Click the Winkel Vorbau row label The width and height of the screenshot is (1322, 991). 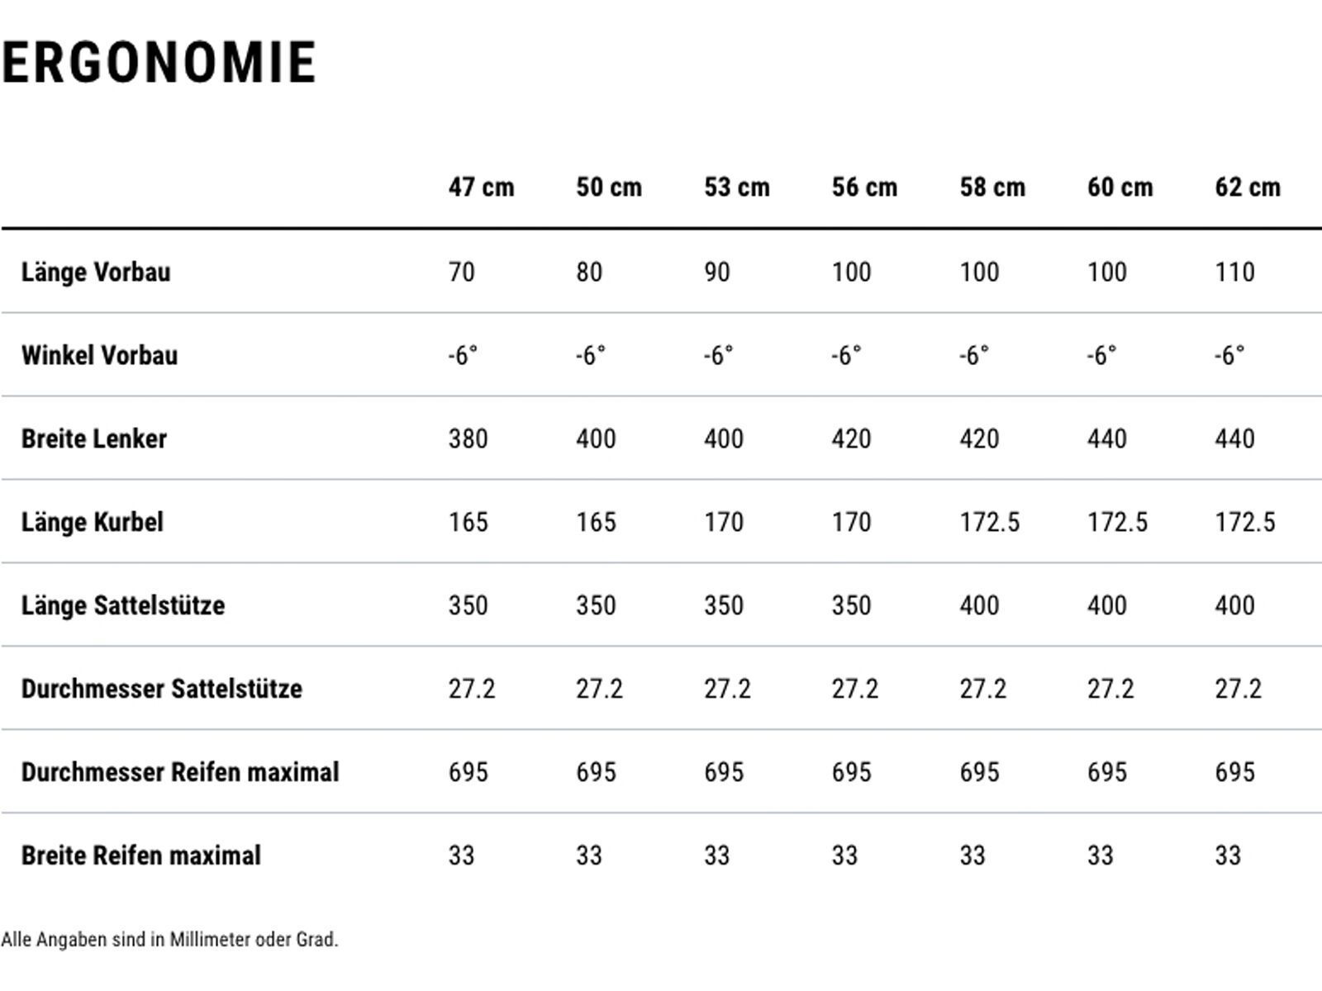tap(99, 355)
